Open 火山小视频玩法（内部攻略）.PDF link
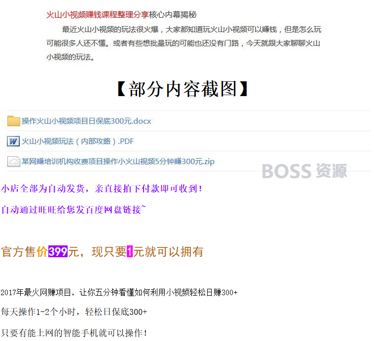The width and height of the screenshot is (374, 341). 78,141
